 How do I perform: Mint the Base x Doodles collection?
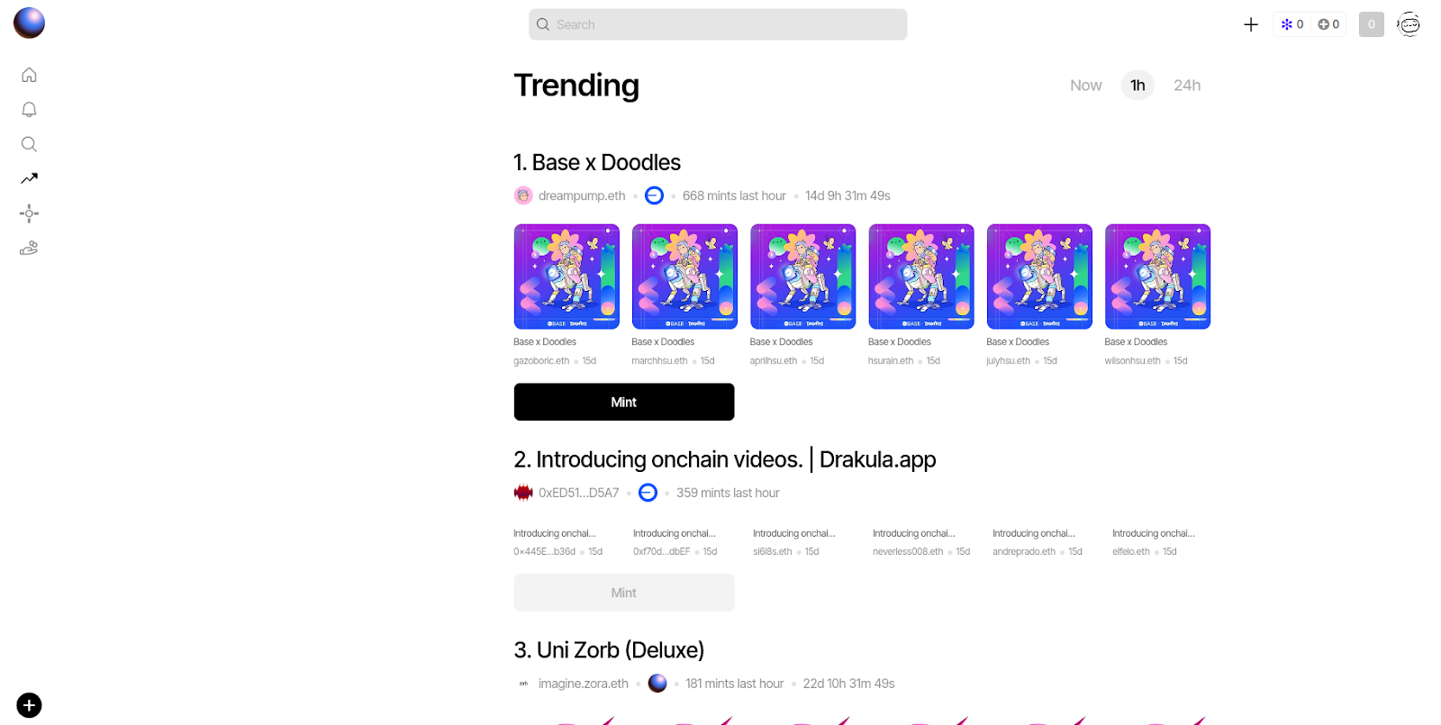tap(624, 402)
